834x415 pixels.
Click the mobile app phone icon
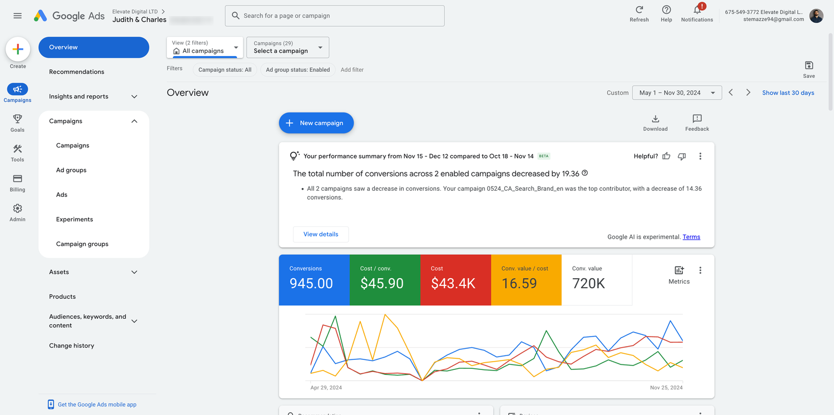pyautogui.click(x=51, y=404)
